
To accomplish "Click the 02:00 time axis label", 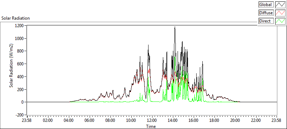I will click(x=48, y=120).
